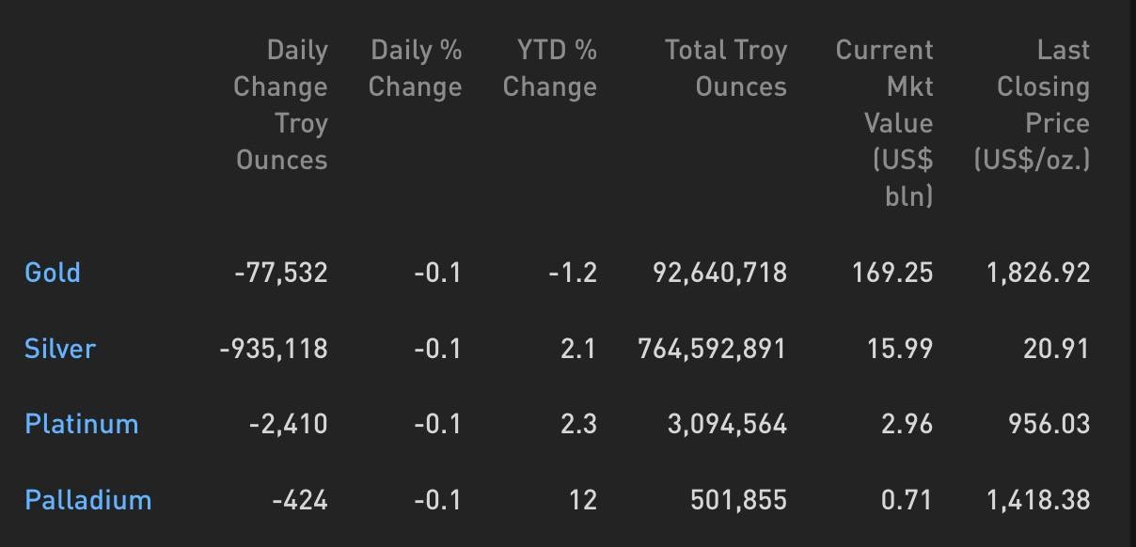Viewport: 1136px width, 547px height.
Task: Click Gold's last closing price 1,826.92
Action: coord(1038,273)
